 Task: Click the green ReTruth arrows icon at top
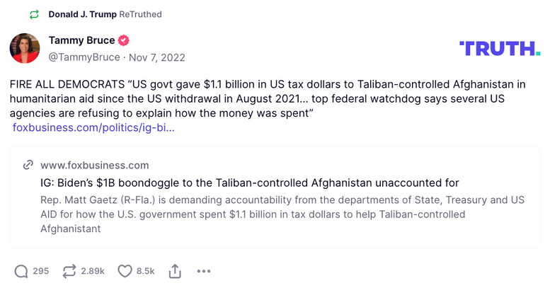tap(34, 14)
